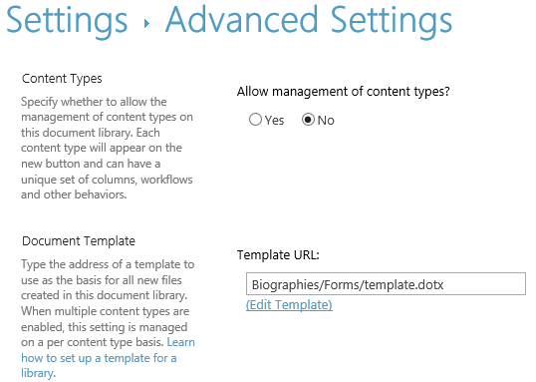Click the Content Types description paragraph
The image size is (536, 382).
107,148
